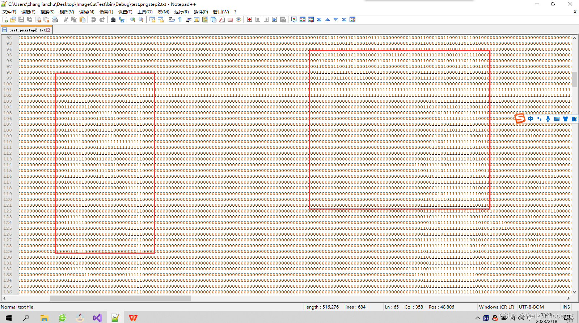This screenshot has width=579, height=323.
Task: Toggle indent guide display
Action: 189,20
